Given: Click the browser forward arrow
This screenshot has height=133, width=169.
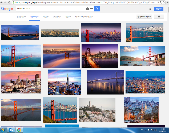Looking at the screenshot, I should 5,2.
